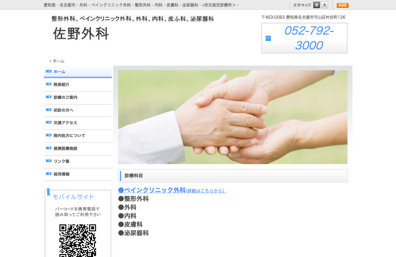Click the orange RSS feed icon
396x257 pixels.
[x=342, y=5]
